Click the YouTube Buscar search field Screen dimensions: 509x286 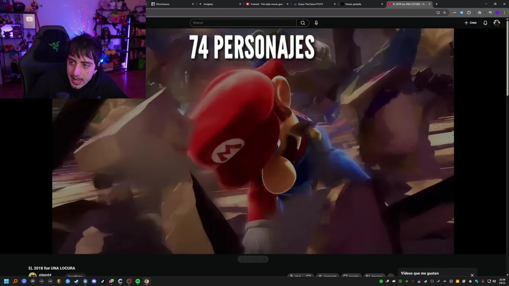click(x=243, y=23)
